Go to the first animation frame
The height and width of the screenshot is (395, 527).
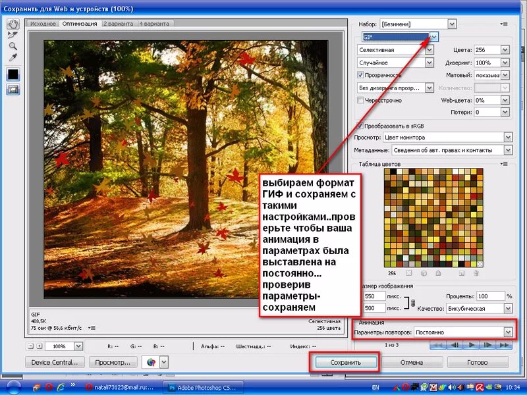tap(438, 345)
